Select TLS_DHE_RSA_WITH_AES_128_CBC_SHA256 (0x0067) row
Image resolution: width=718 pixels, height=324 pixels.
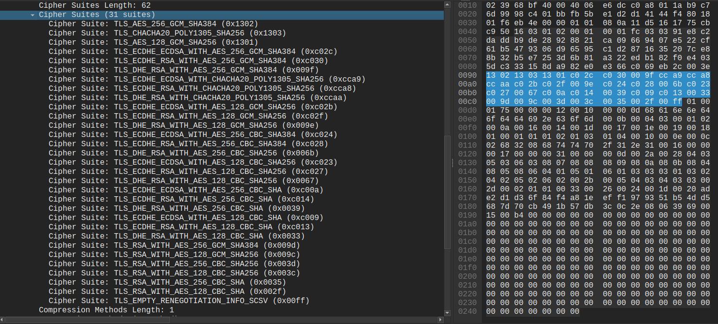tap(222, 181)
